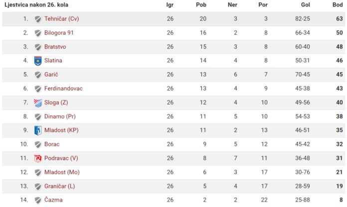Open the Bratstvo team page

point(55,47)
